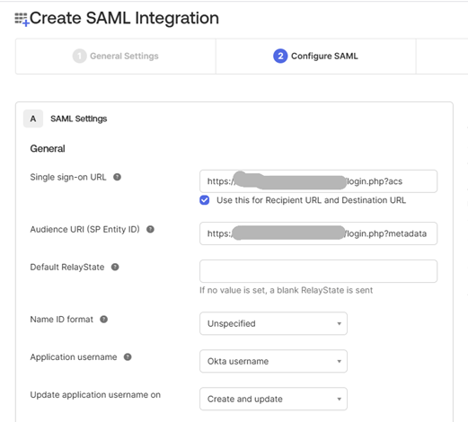Click step 1 circle icon
This screenshot has width=468, height=422.
click(79, 56)
